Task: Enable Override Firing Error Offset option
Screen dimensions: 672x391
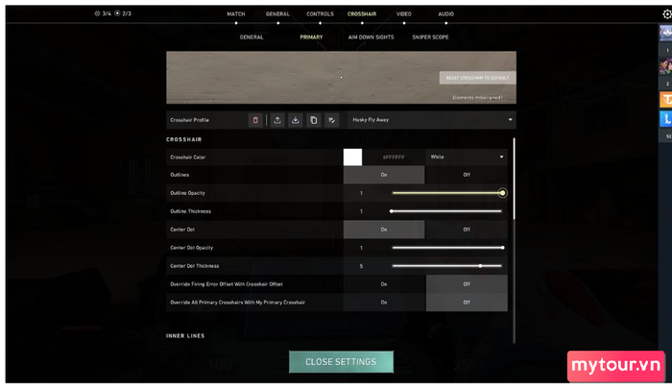Action: point(383,284)
